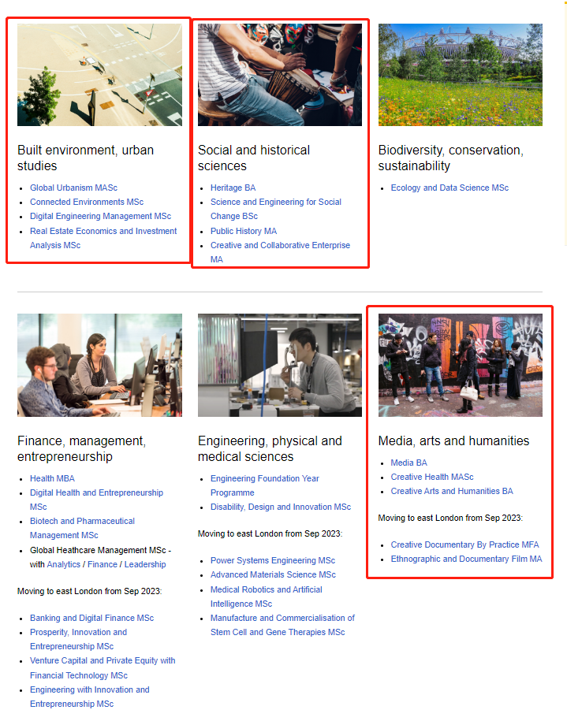567x721 pixels.
Task: Open Biotech and Pharmaceutical Management MSc link
Action: coord(82,528)
